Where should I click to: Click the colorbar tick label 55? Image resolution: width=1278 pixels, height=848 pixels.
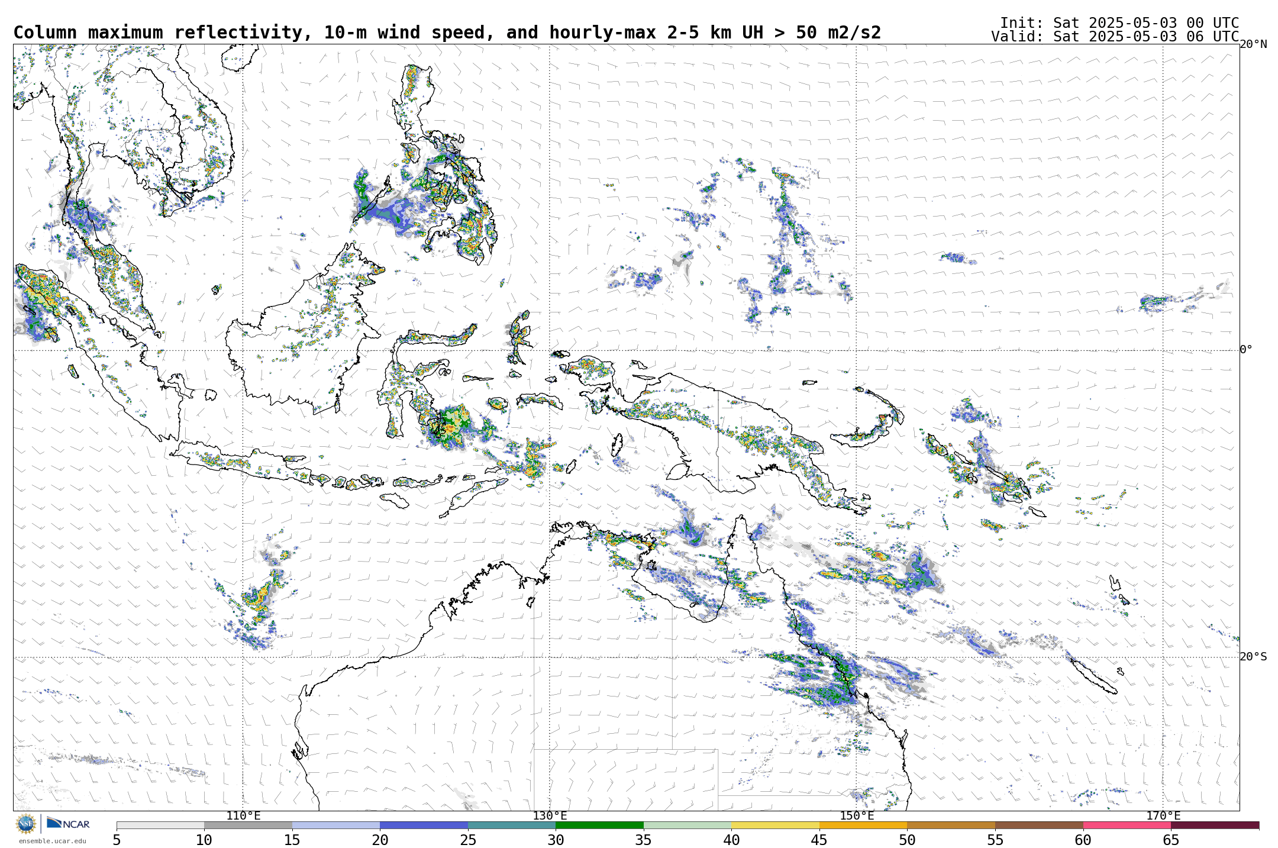(x=995, y=840)
